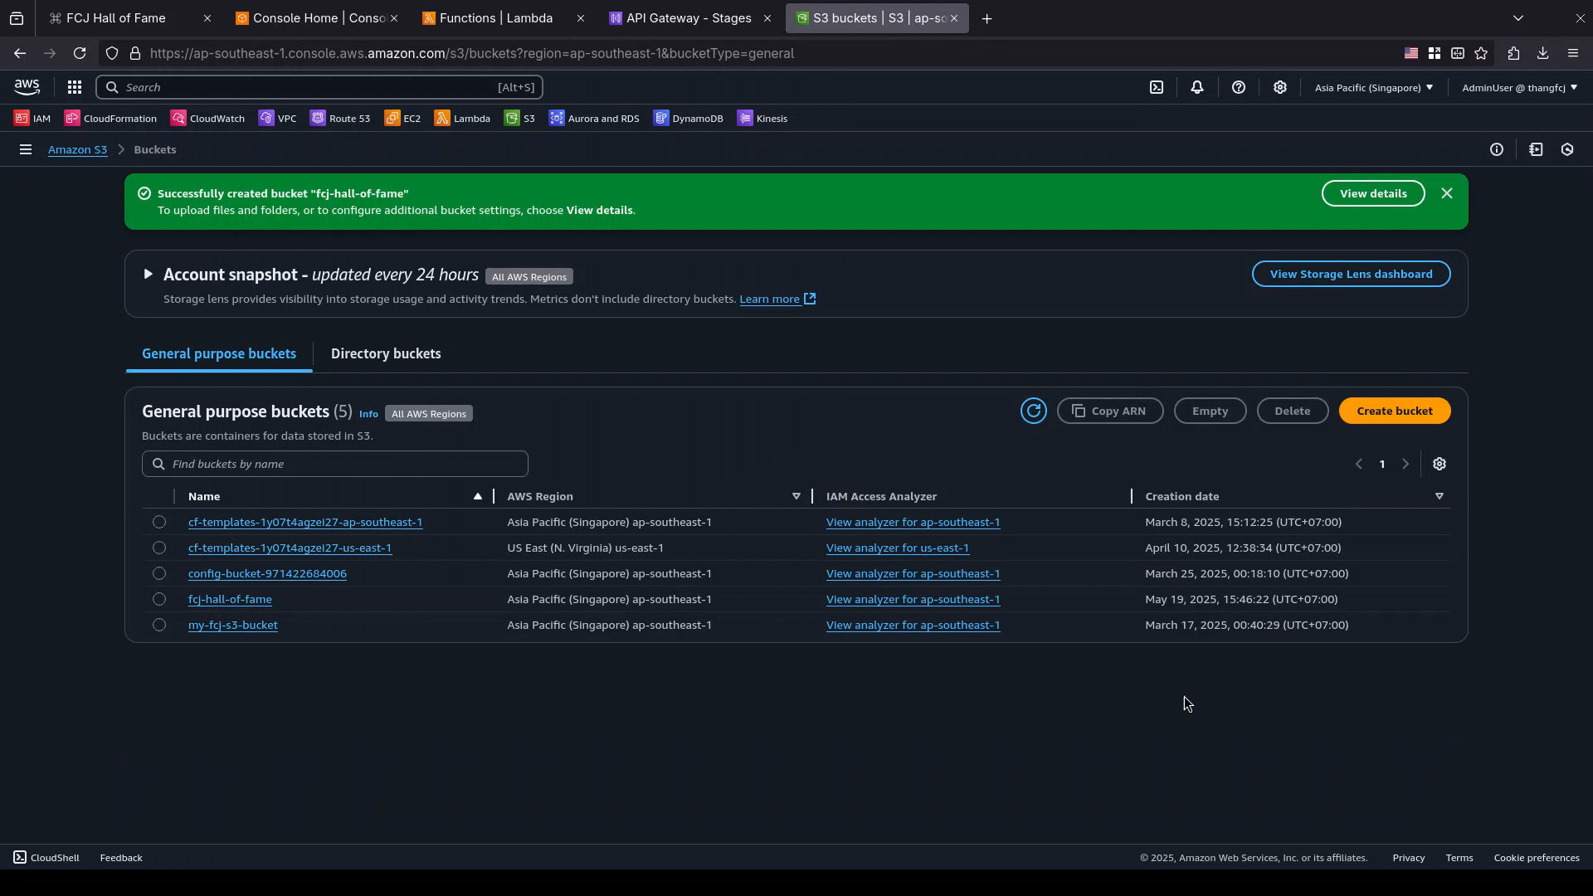The width and height of the screenshot is (1593, 896).
Task: Open the AWS services grid menu
Action: click(74, 87)
